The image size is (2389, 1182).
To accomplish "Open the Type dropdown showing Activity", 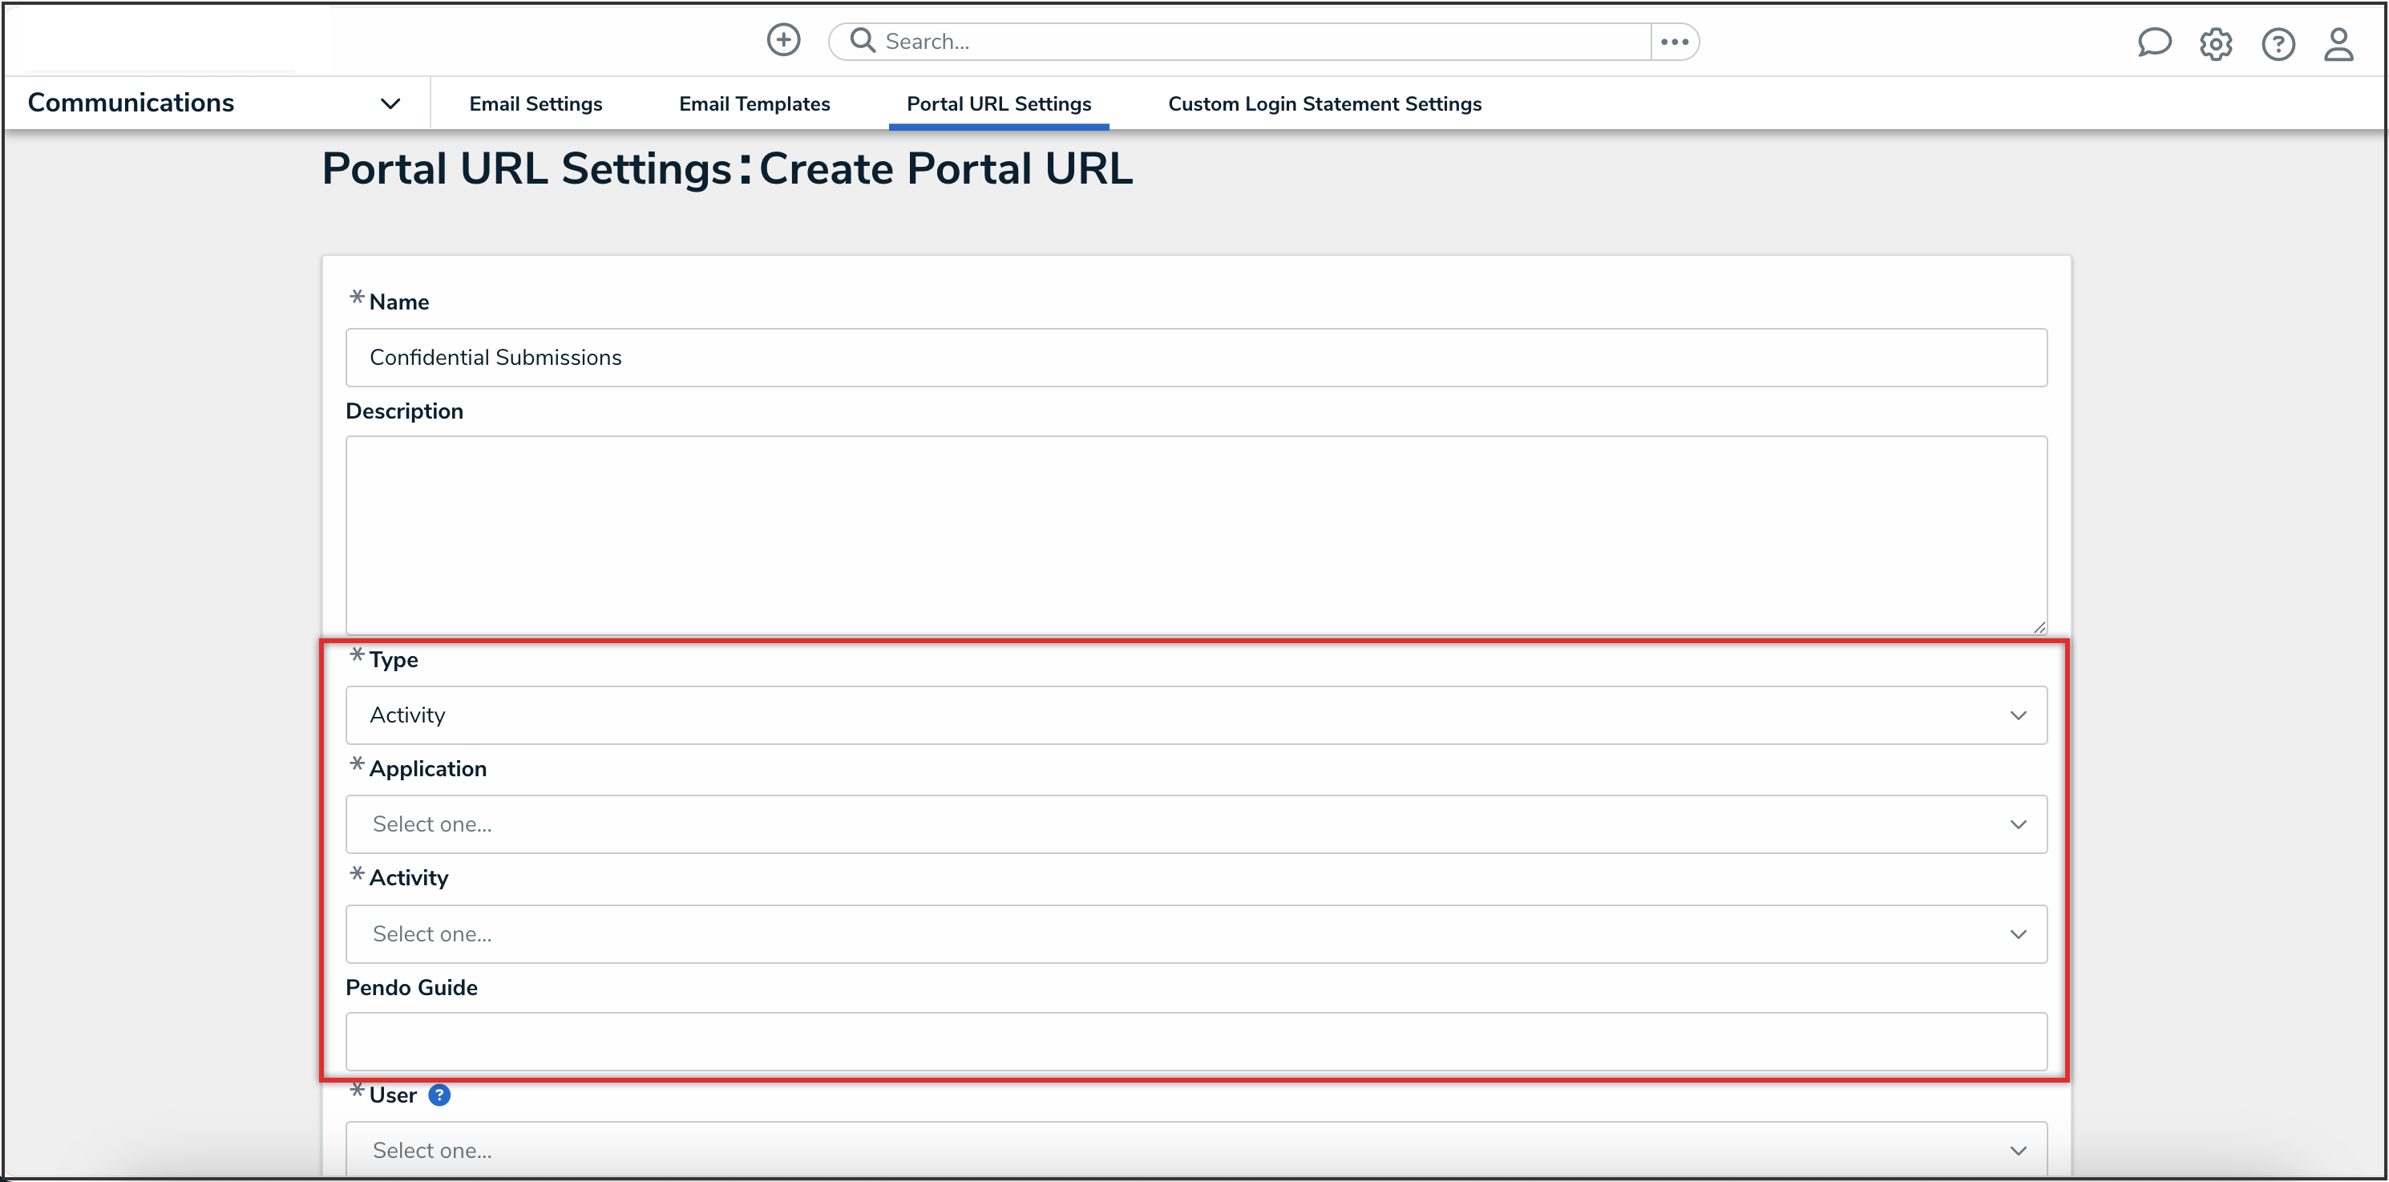I will [x=1195, y=715].
